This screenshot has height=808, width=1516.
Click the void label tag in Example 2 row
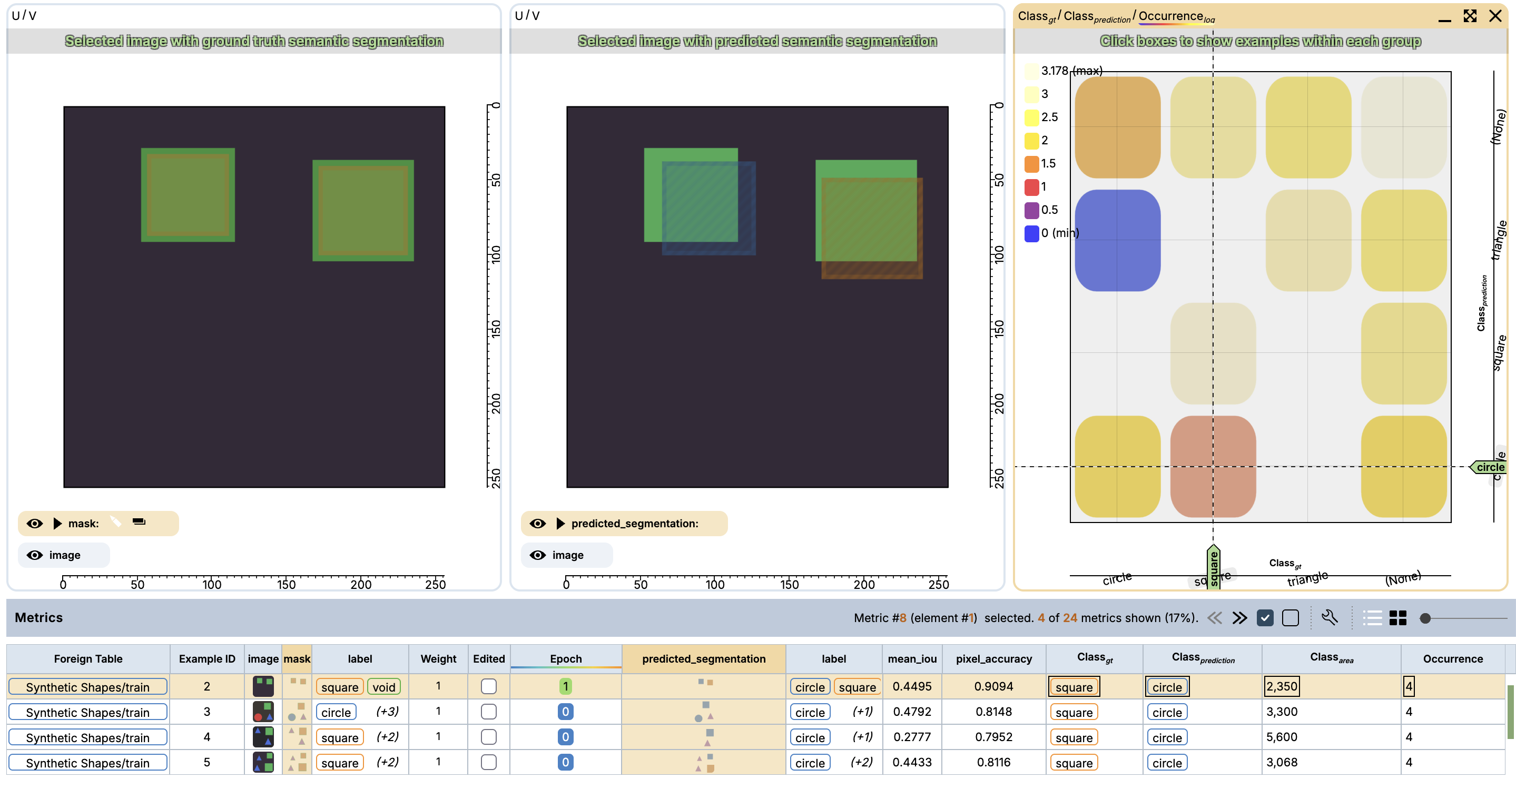383,687
